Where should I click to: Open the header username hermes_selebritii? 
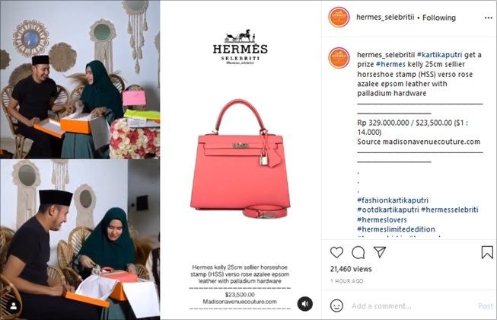385,18
